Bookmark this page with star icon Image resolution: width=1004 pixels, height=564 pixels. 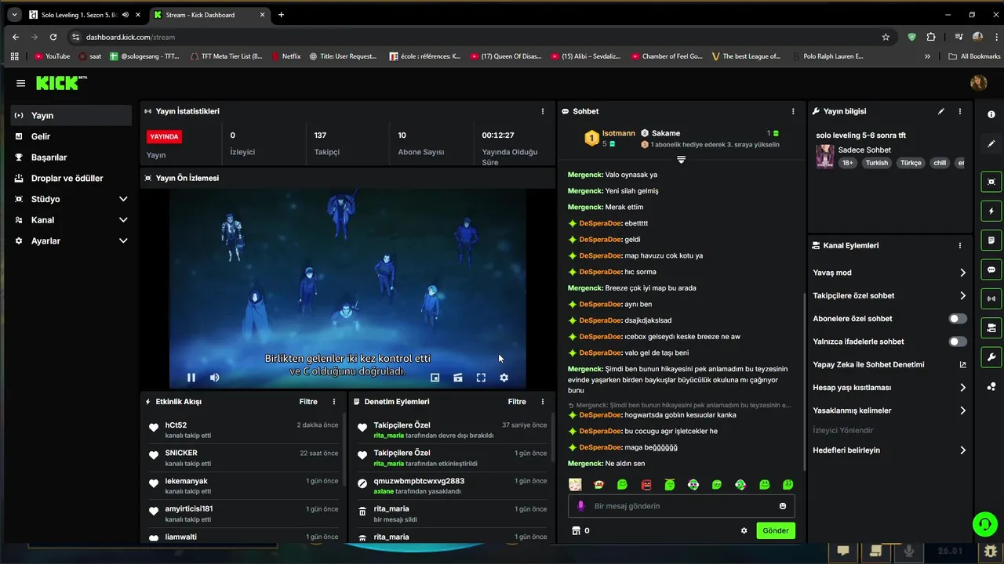point(886,37)
